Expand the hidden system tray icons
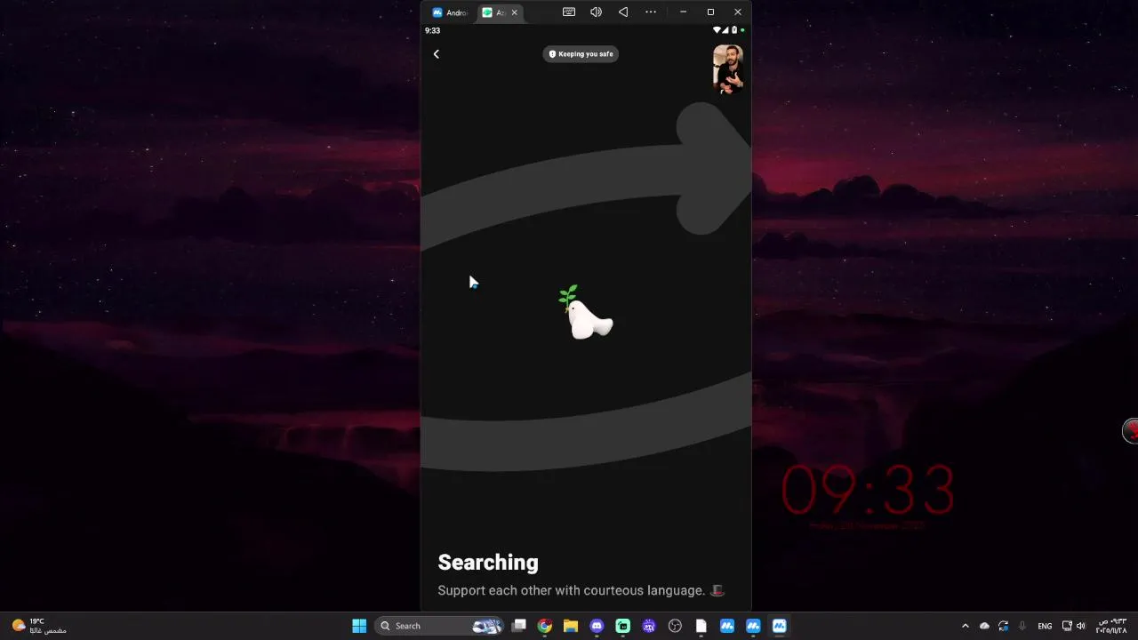Screen dimensions: 1138x640 pyautogui.click(x=966, y=626)
